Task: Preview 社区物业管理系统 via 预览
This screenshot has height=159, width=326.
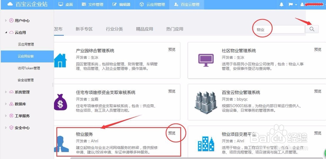Action: click(318, 50)
